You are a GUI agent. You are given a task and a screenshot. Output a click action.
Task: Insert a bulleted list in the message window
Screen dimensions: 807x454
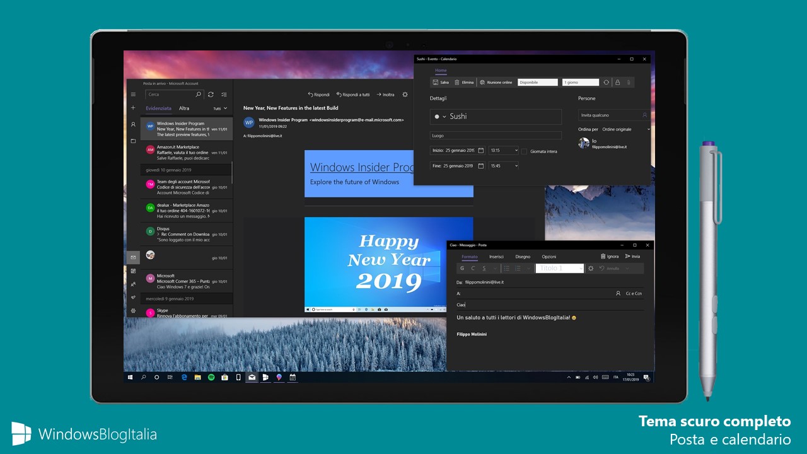pyautogui.click(x=506, y=269)
